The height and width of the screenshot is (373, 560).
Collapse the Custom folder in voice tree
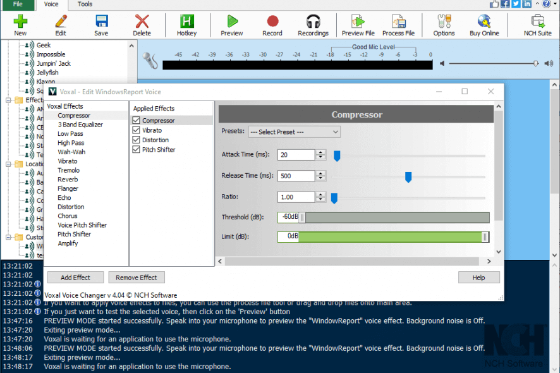[8, 237]
